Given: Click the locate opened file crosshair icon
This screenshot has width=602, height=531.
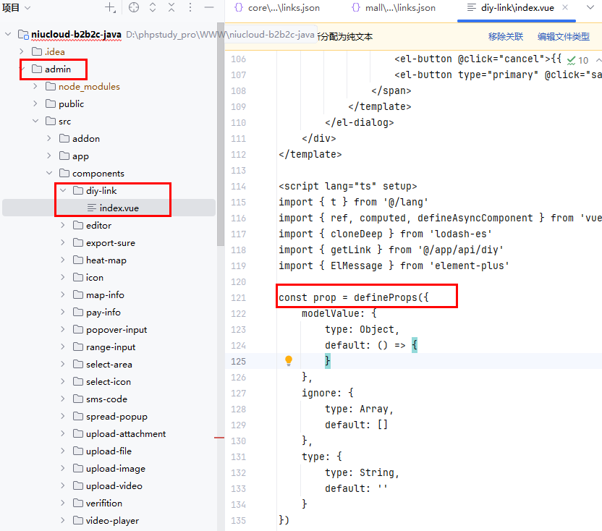Looking at the screenshot, I should tap(134, 7).
